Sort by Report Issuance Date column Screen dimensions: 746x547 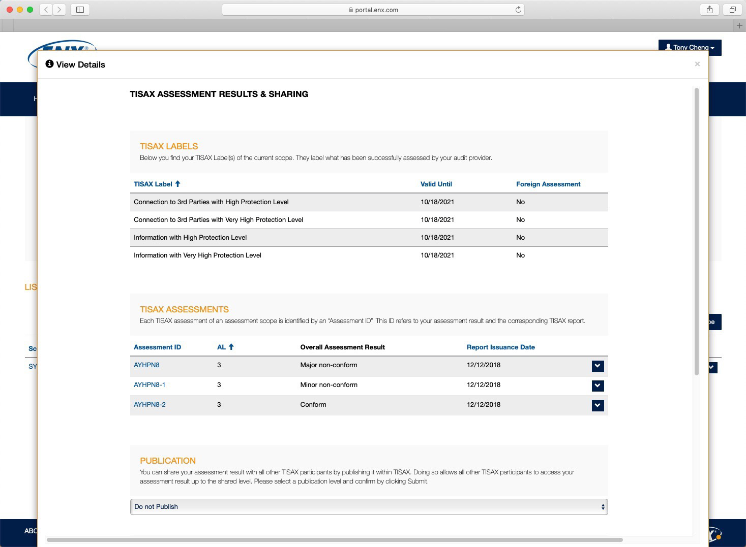coord(500,347)
